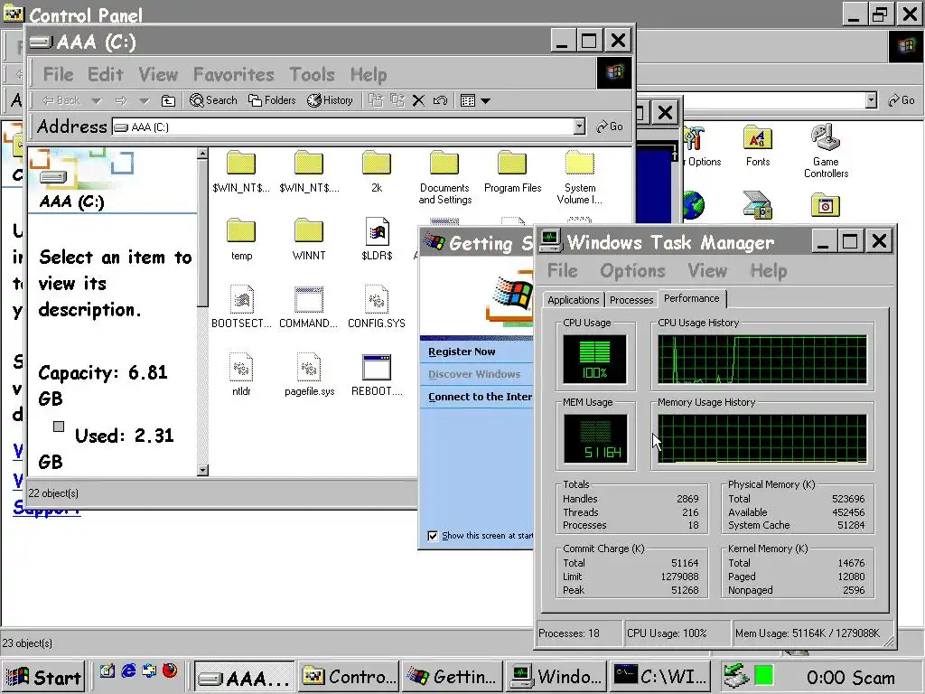Click the Go button in Control Panel
Viewport: 925px width, 694px height.
coord(902,100)
